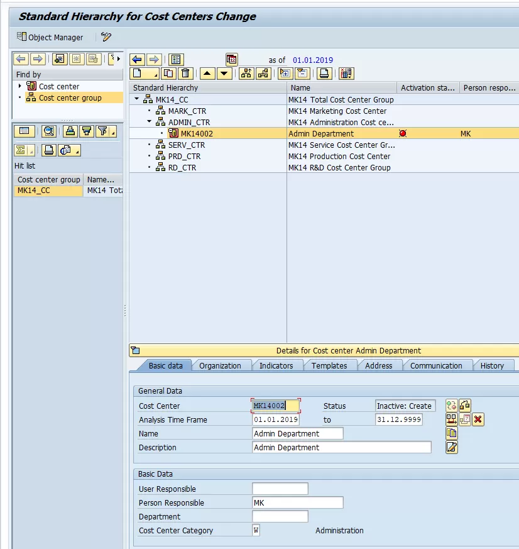Click the Object Manager button

[50, 37]
